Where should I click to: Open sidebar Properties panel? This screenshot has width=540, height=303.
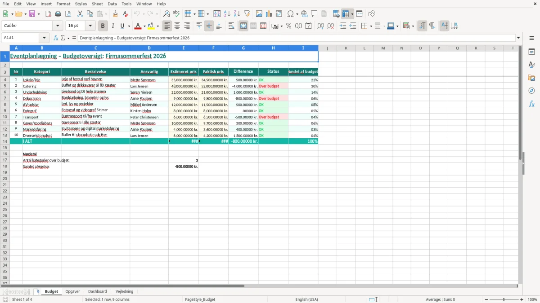tap(531, 52)
